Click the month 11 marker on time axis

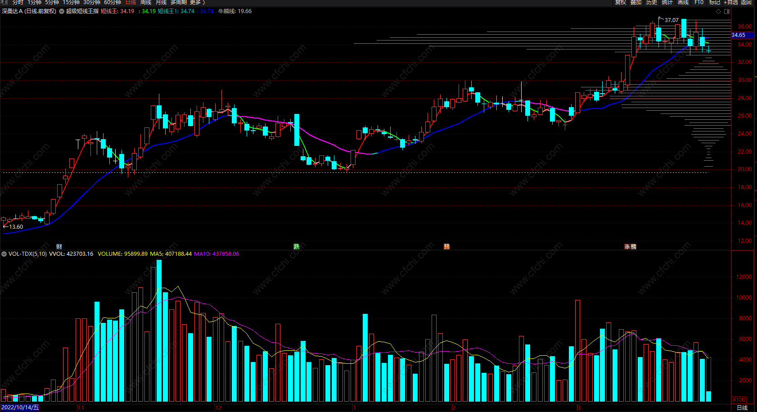click(x=81, y=407)
